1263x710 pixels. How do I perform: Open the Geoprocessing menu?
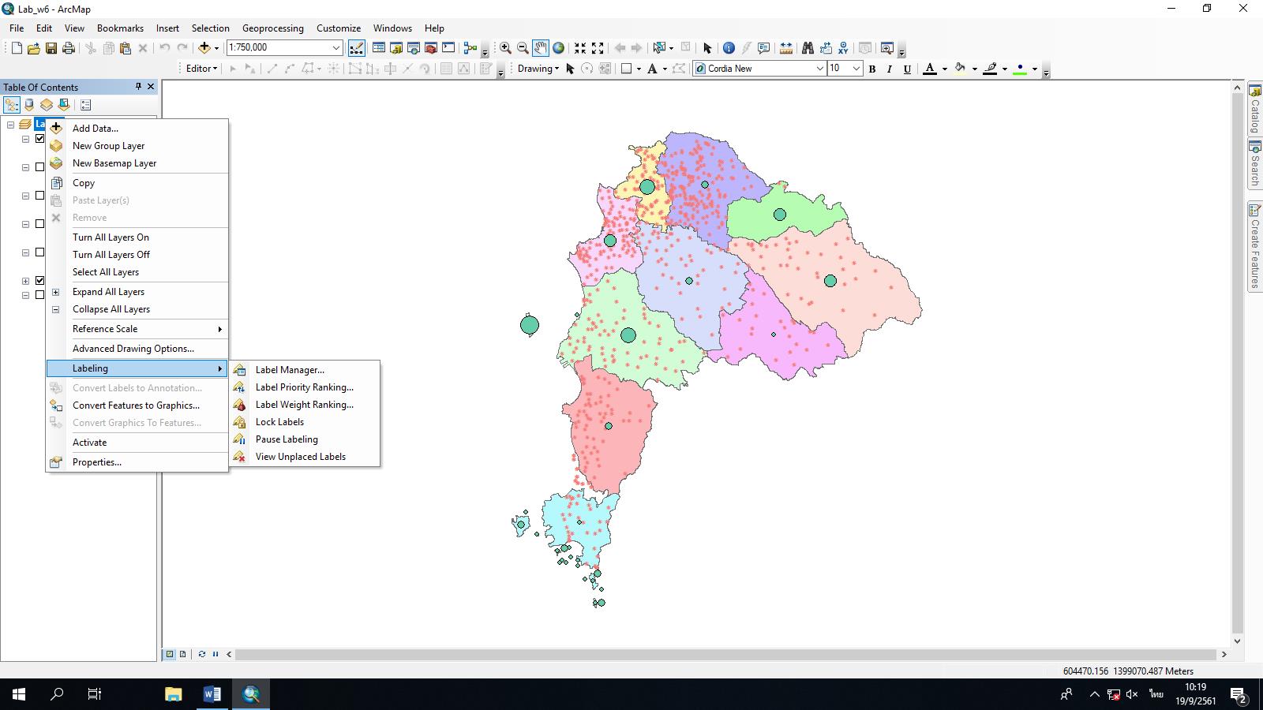pos(272,28)
